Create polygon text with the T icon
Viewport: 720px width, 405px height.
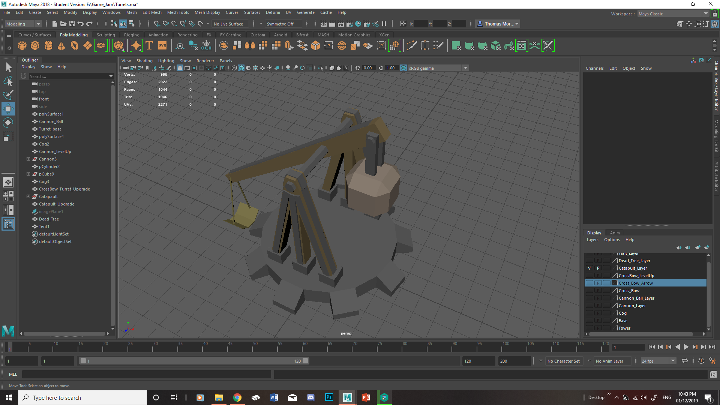pyautogui.click(x=149, y=46)
